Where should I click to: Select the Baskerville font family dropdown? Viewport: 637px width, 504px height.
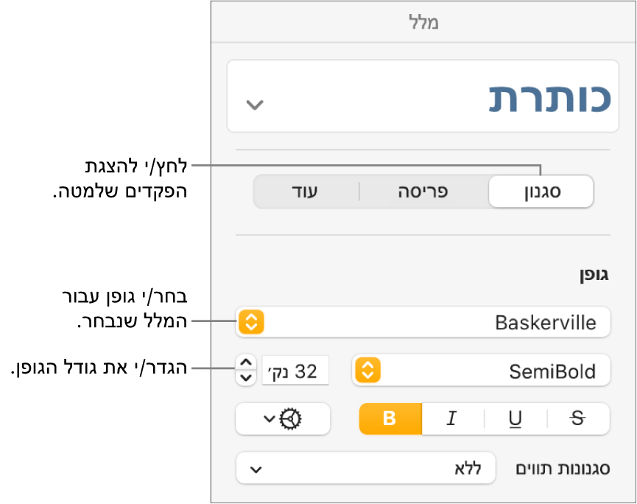pos(436,322)
